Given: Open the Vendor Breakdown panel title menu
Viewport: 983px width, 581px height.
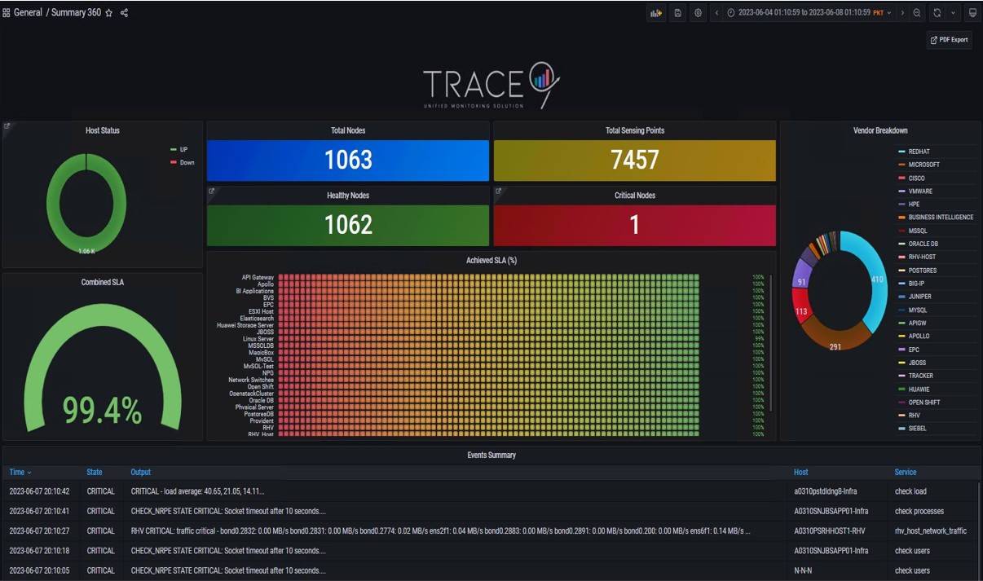Looking at the screenshot, I should (x=880, y=130).
